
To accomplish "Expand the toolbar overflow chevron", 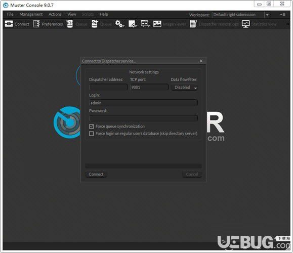I will [288, 24].
